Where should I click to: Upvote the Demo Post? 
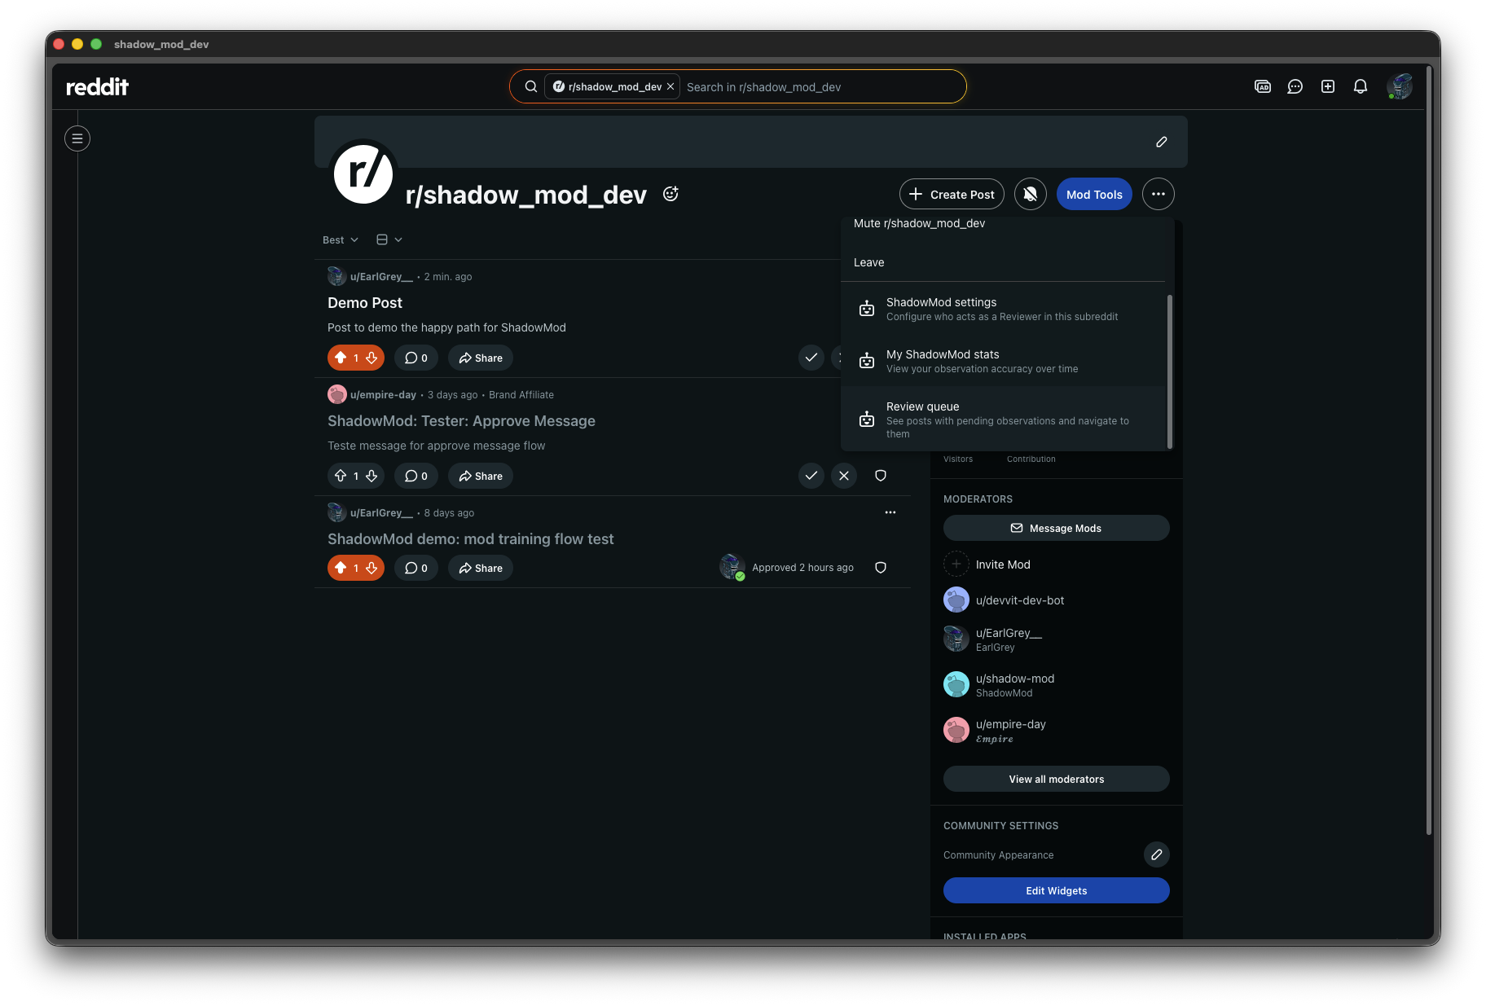[x=341, y=358]
